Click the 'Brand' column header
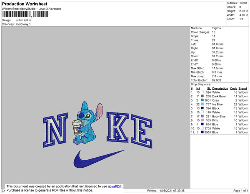 [242, 88]
